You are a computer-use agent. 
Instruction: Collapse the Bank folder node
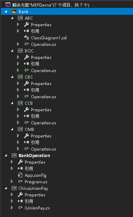point(6,12)
